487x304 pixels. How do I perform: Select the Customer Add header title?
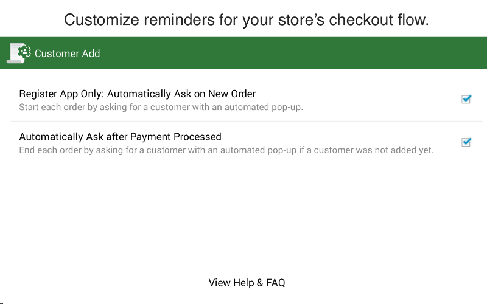[x=67, y=54]
